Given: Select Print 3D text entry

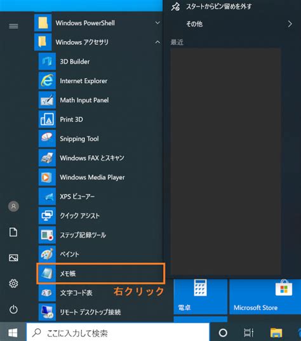Looking at the screenshot, I should pos(71,119).
